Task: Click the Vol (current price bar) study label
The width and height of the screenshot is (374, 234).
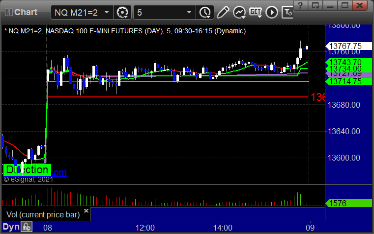Action: tap(43, 214)
